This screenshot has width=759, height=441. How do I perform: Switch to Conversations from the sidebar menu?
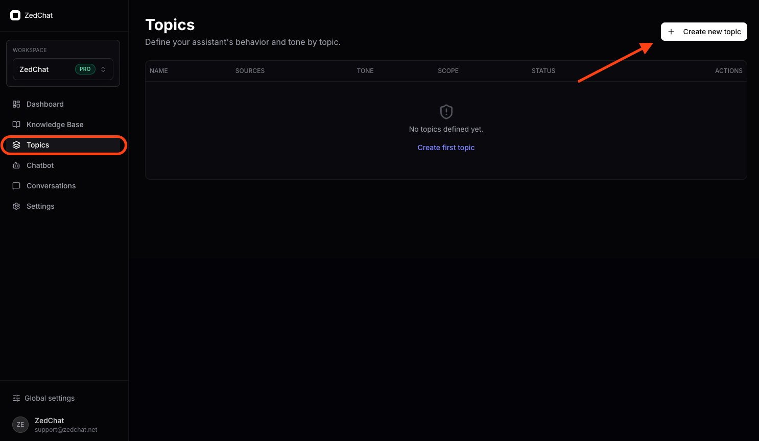[51, 186]
